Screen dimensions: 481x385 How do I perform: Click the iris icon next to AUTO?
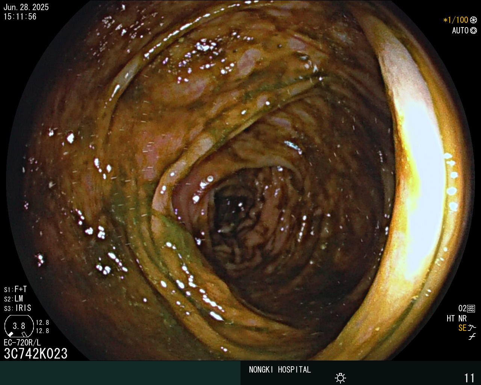473,30
